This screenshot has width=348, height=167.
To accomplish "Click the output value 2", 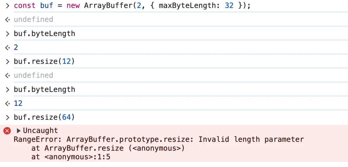I will pyautogui.click(x=16, y=48).
